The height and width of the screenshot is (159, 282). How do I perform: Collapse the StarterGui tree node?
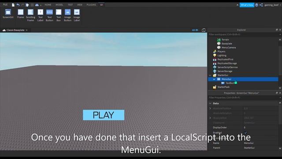coord(210,75)
